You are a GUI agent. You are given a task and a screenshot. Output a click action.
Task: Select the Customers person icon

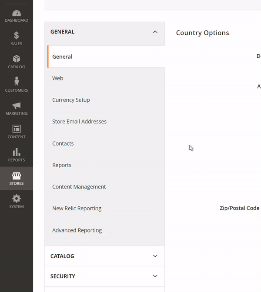pos(17,82)
